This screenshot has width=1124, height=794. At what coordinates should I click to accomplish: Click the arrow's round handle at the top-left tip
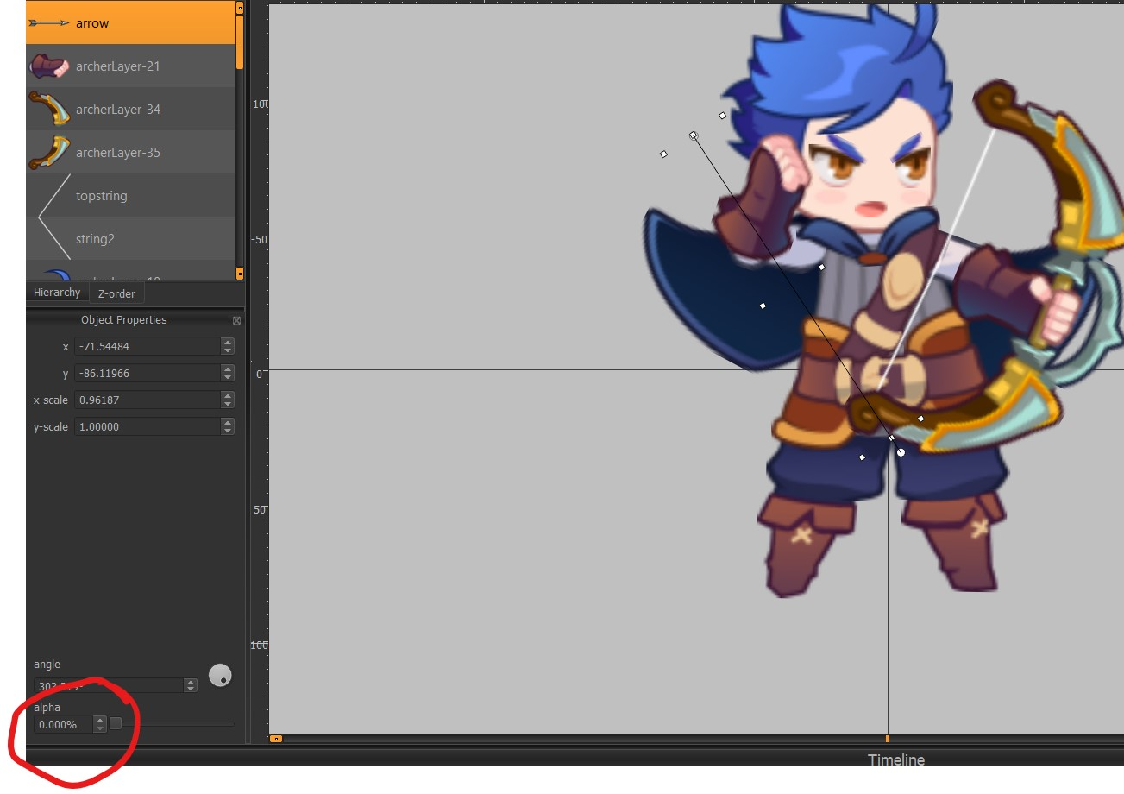(x=693, y=135)
